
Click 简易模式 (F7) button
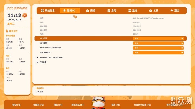[x=78, y=105]
